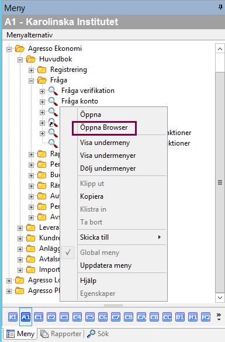Expand the Kundre... folder node
Viewport: 225px width, 342px height.
pyautogui.click(x=20, y=239)
